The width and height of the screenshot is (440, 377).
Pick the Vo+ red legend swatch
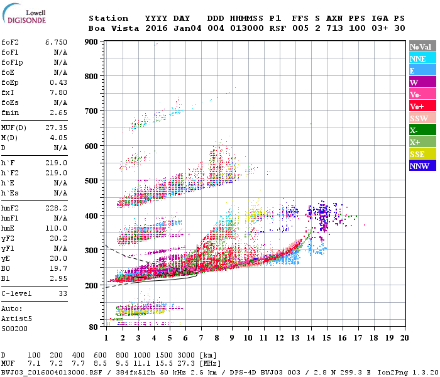click(x=422, y=106)
